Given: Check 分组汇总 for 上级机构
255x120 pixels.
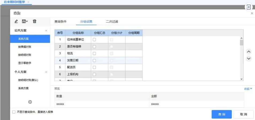Looking at the screenshot, I should [x=94, y=75].
